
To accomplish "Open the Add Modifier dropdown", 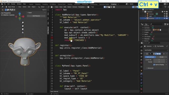I will tap(156, 50).
